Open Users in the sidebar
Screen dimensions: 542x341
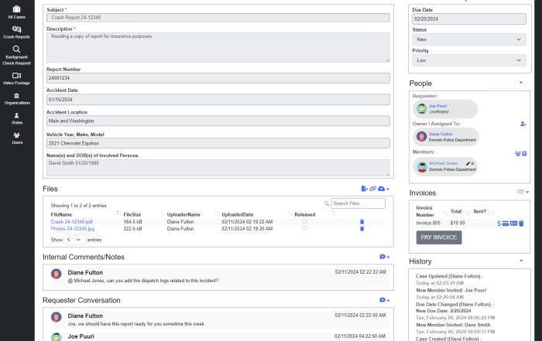point(16,138)
